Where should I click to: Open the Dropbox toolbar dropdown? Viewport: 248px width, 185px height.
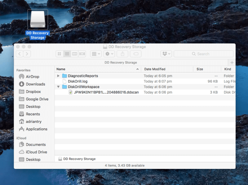coord(166,54)
